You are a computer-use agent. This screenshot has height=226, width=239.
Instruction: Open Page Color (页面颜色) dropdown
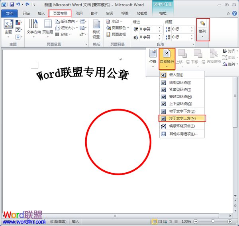[118, 28]
